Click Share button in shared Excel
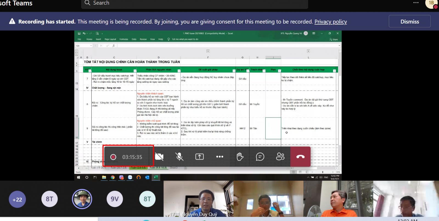The height and width of the screenshot is (221, 439). tap(334, 39)
